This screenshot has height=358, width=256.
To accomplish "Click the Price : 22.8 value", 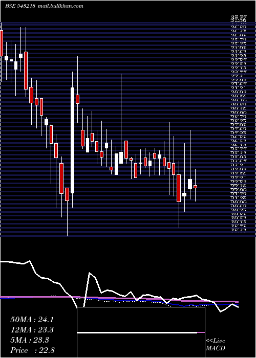I will pos(32,350).
